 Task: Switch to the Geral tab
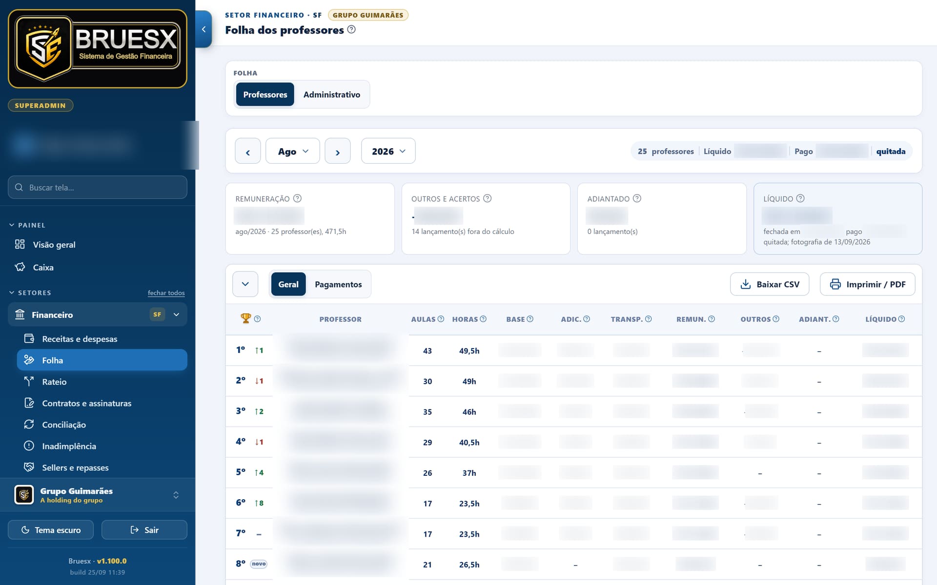288,284
